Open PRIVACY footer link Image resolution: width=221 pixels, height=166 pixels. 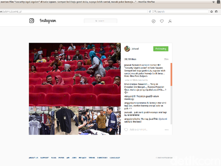pyautogui.click(x=82, y=158)
